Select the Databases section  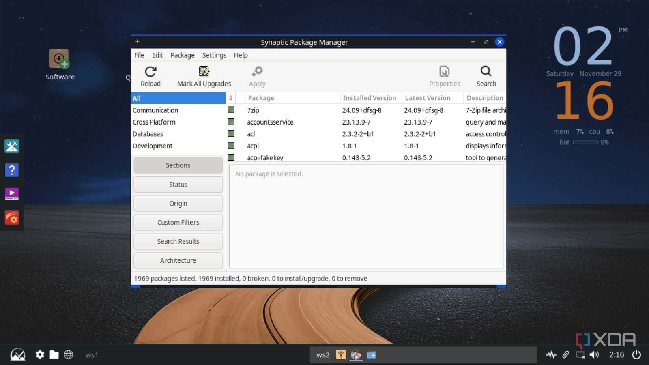178,134
